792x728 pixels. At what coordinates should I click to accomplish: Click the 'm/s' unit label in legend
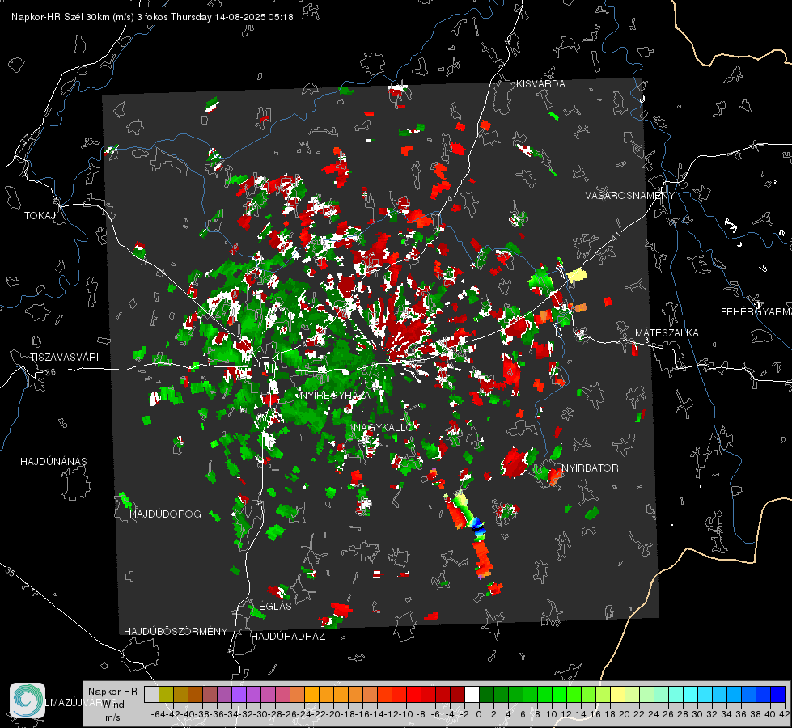112,717
